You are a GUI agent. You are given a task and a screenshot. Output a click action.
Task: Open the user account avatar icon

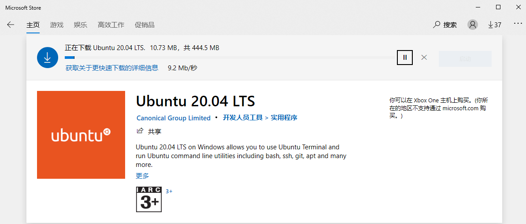tap(473, 25)
